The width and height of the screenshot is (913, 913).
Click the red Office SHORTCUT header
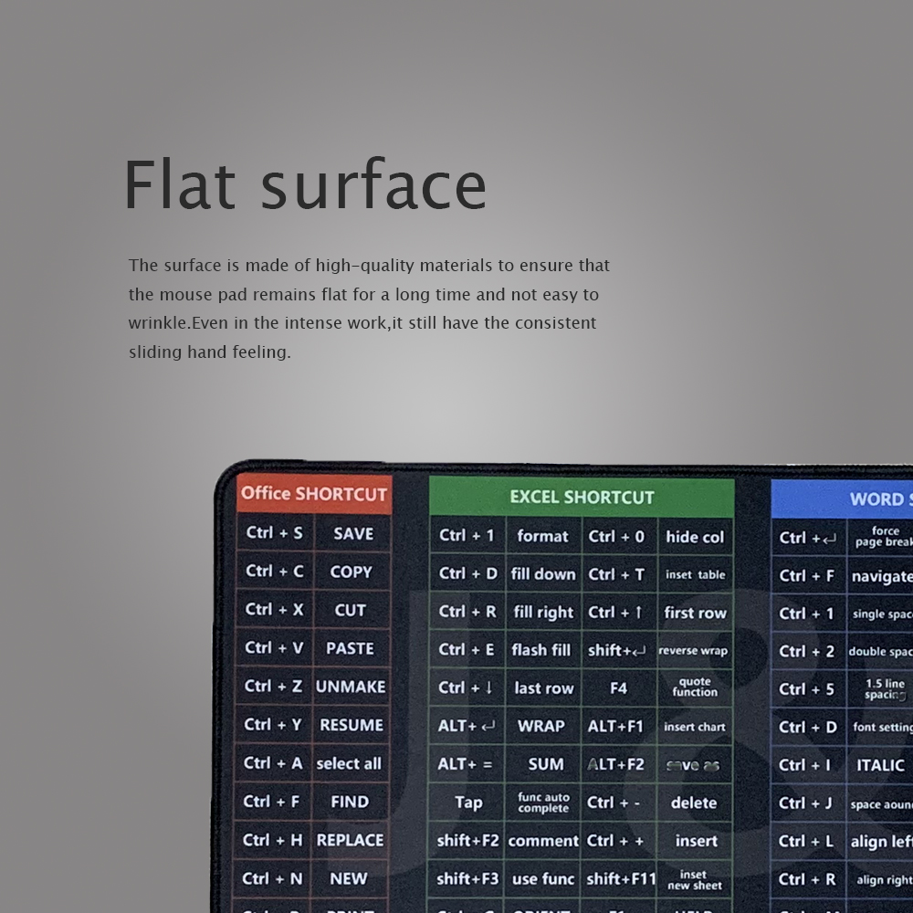[x=314, y=494]
